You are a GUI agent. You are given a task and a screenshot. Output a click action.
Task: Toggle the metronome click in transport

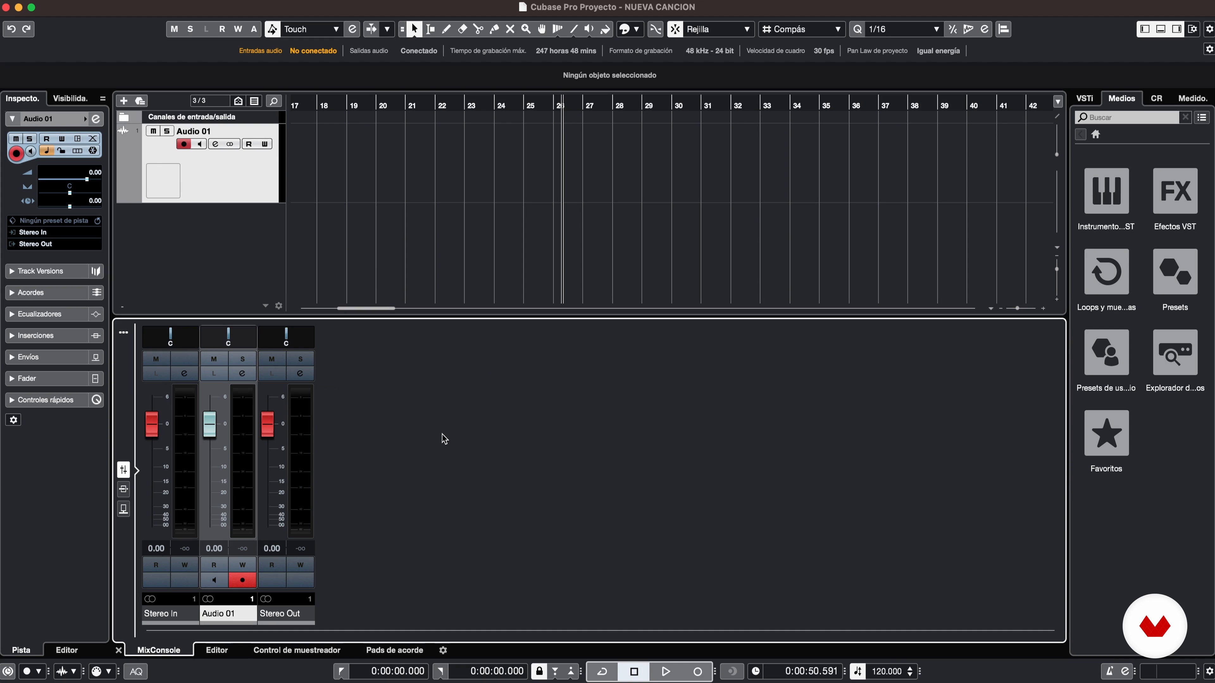pos(1109,672)
